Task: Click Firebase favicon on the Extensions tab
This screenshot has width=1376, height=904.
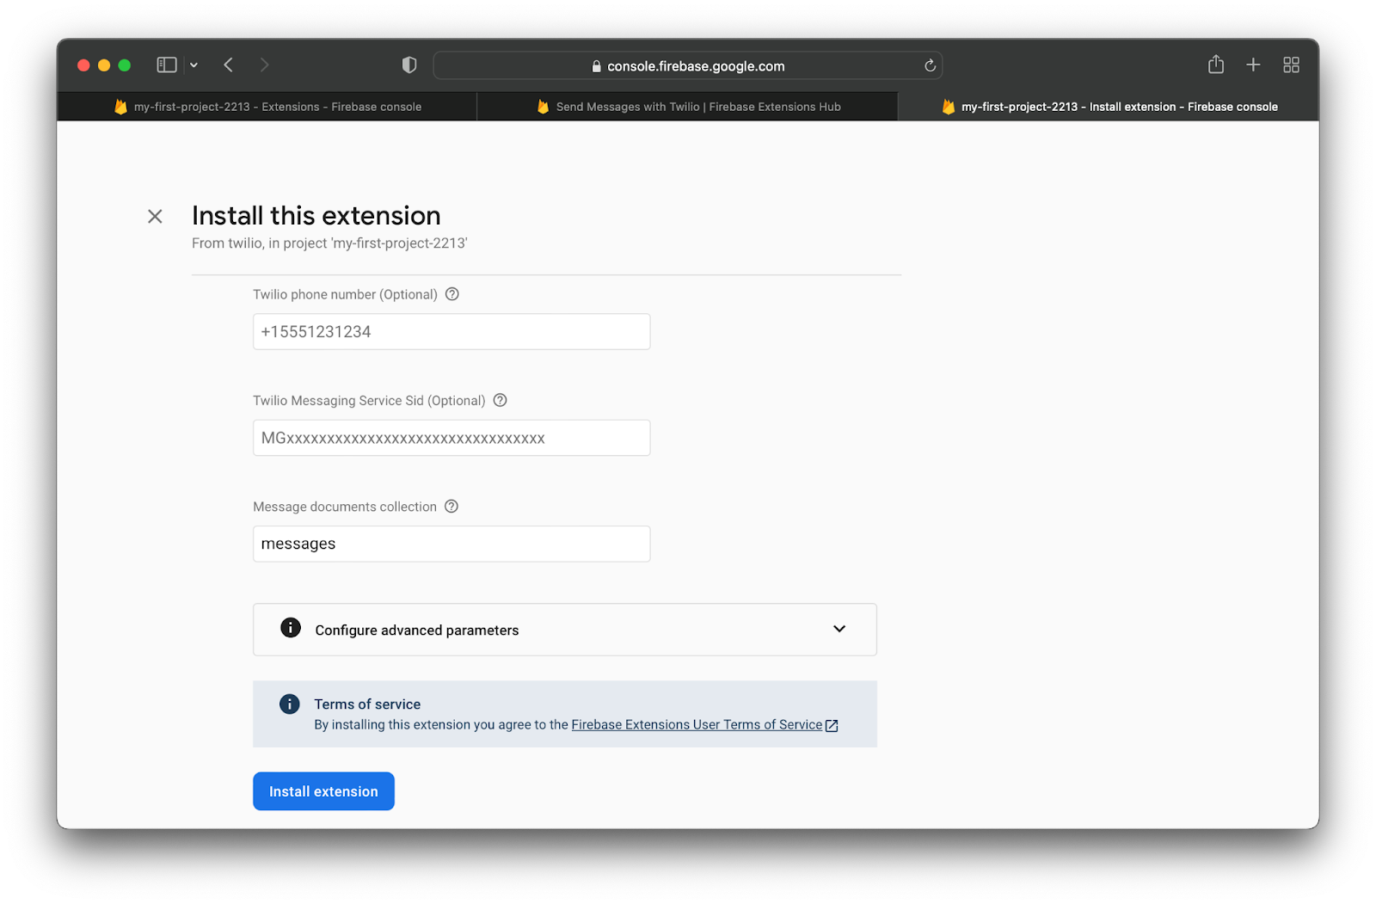Action: pos(120,107)
